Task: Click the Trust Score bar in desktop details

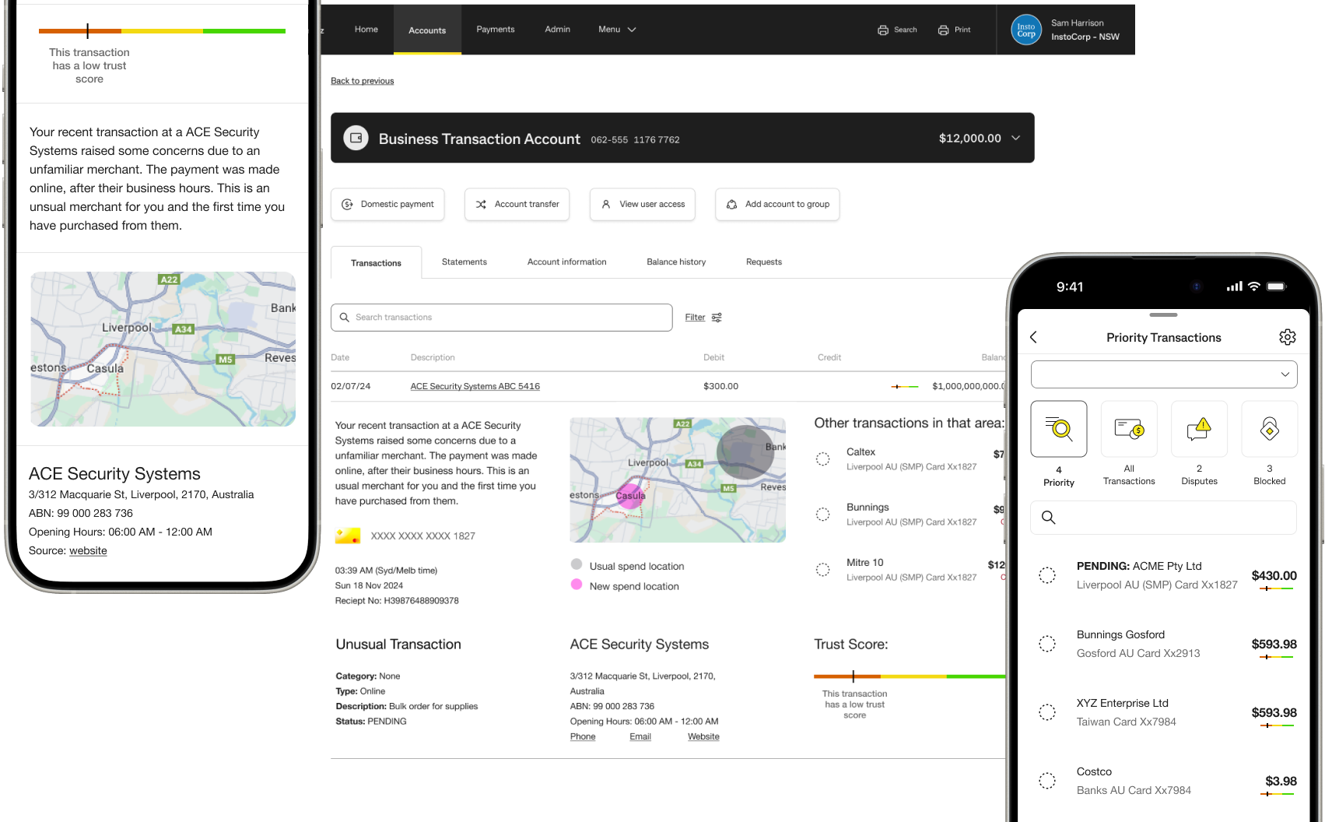Action: 910,676
